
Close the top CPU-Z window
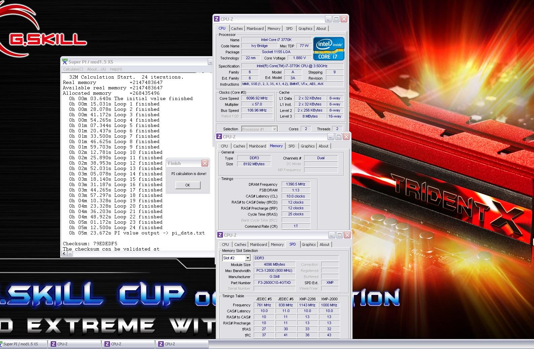pos(344,19)
